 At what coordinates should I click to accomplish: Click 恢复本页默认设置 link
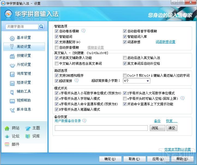[x=178, y=149]
